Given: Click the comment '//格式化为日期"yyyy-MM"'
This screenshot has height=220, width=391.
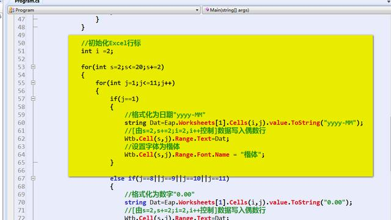Looking at the screenshot, I should tap(165, 115).
